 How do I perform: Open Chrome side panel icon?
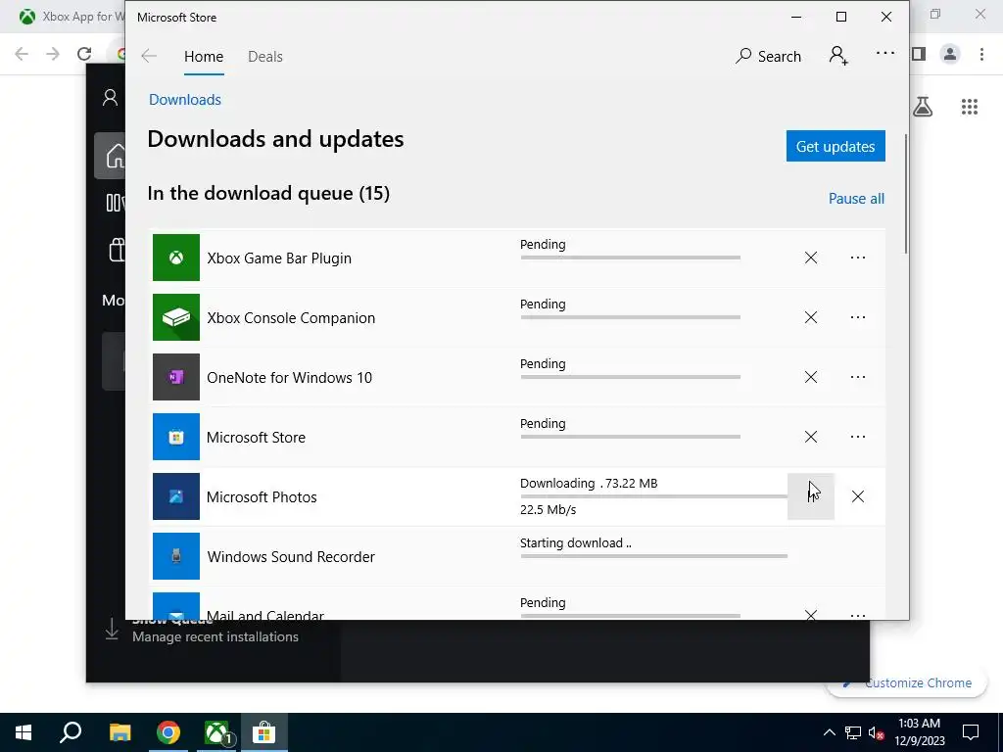coord(919,54)
